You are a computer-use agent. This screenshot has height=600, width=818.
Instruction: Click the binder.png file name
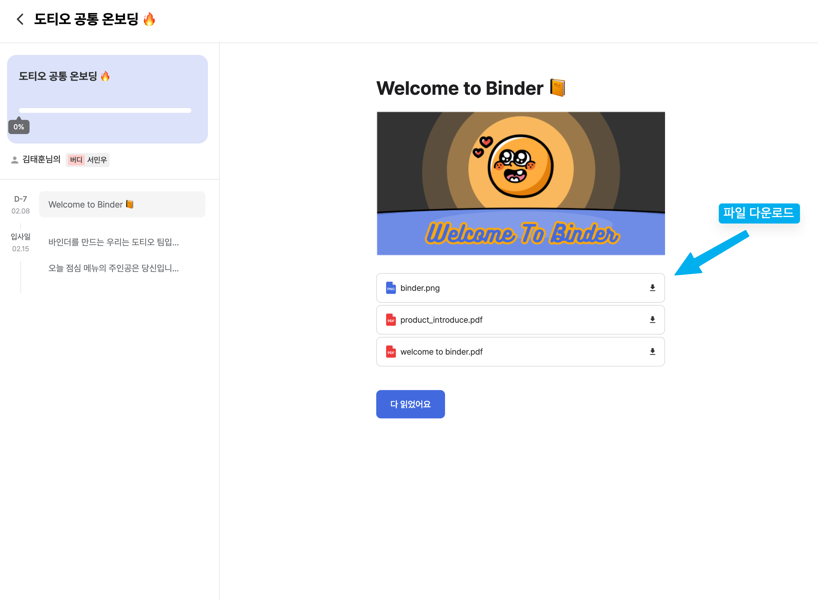tap(420, 288)
